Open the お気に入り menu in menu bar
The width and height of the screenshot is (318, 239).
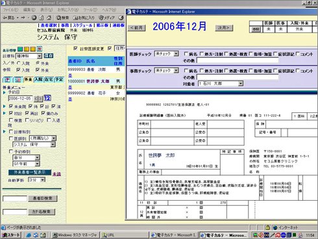coord(67,10)
